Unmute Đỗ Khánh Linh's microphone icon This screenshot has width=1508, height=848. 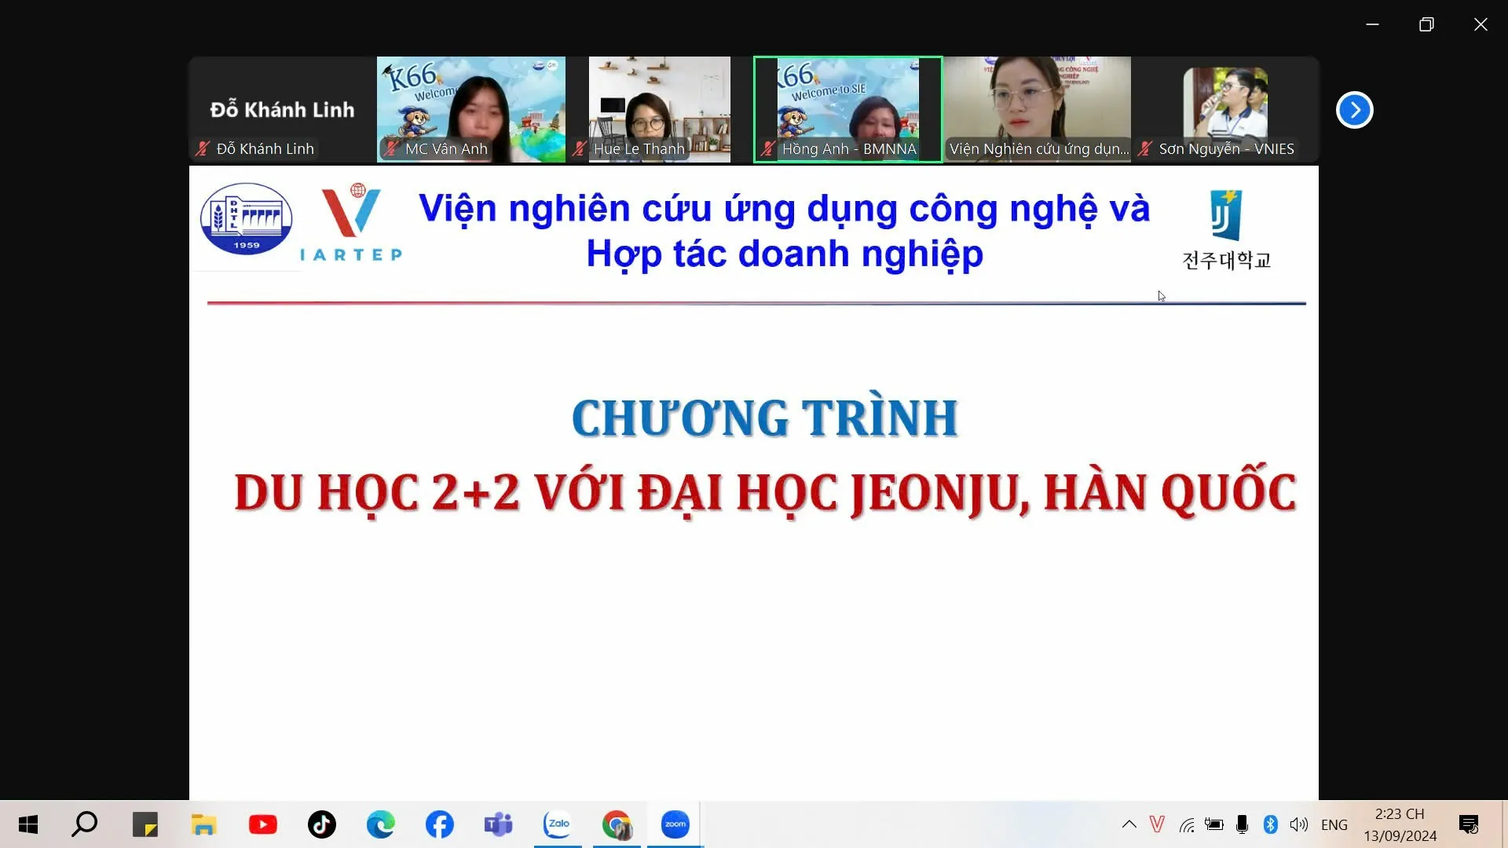tap(203, 148)
